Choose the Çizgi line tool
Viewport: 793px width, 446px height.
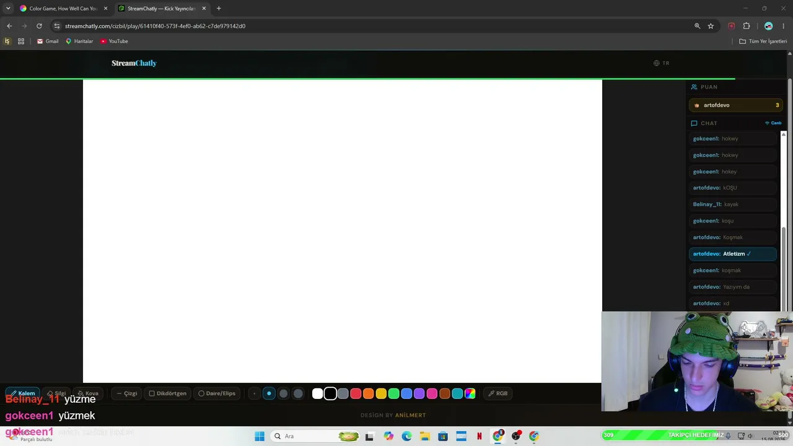tap(127, 393)
